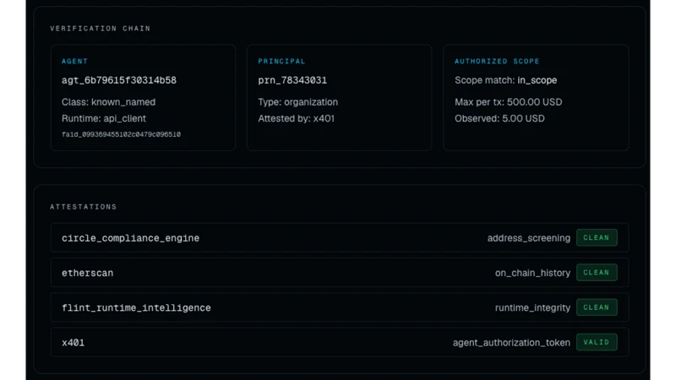This screenshot has height=380, width=676.
Task: Select Scope match: in_scope text
Action: pyautogui.click(x=505, y=80)
